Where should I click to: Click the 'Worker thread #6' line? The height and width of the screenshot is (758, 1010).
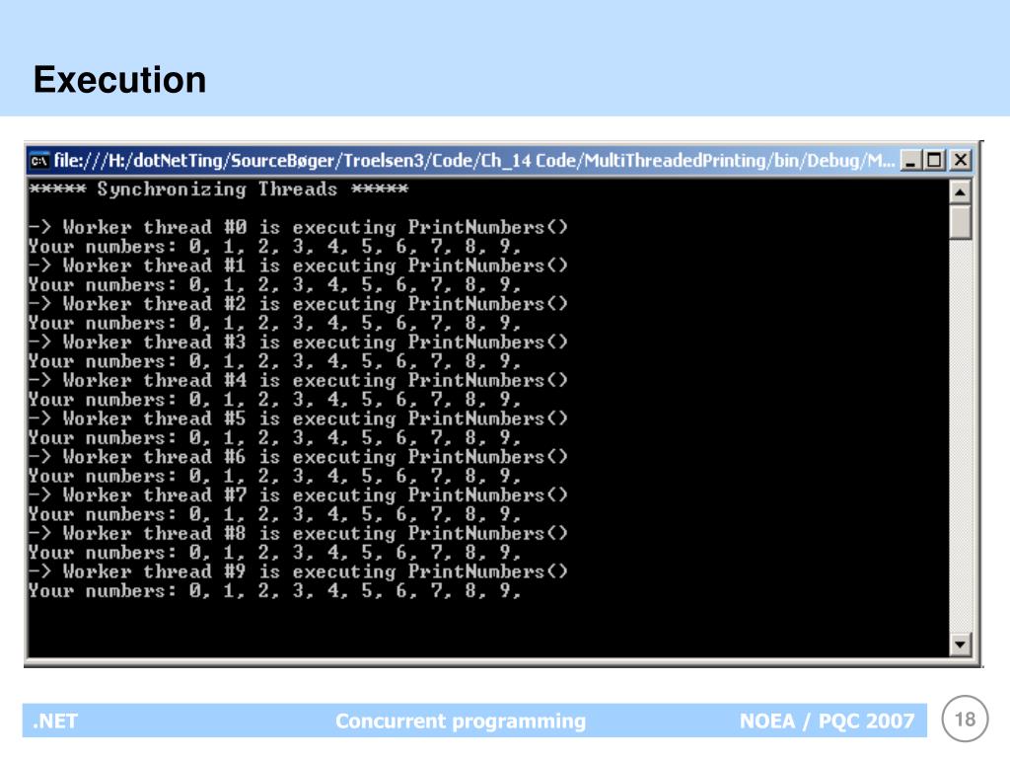(x=298, y=457)
